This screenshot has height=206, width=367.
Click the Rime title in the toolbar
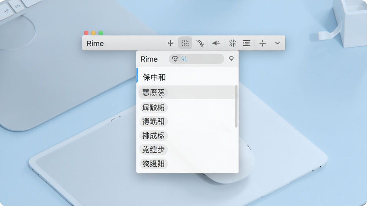point(95,44)
